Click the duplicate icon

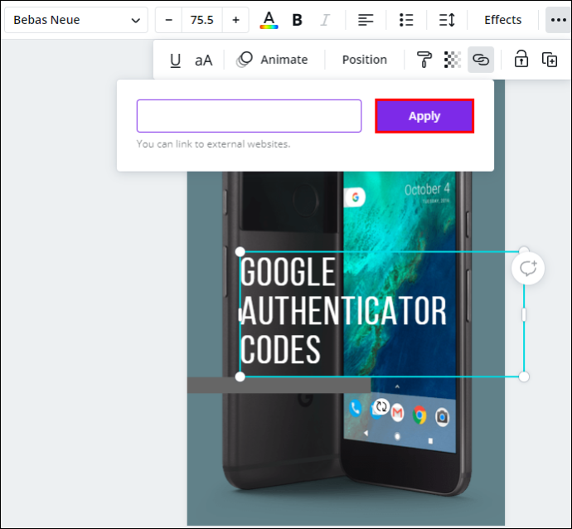550,60
